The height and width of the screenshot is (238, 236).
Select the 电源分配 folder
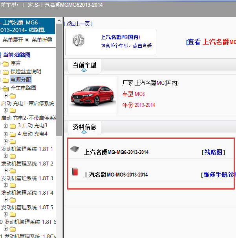(x=21, y=80)
